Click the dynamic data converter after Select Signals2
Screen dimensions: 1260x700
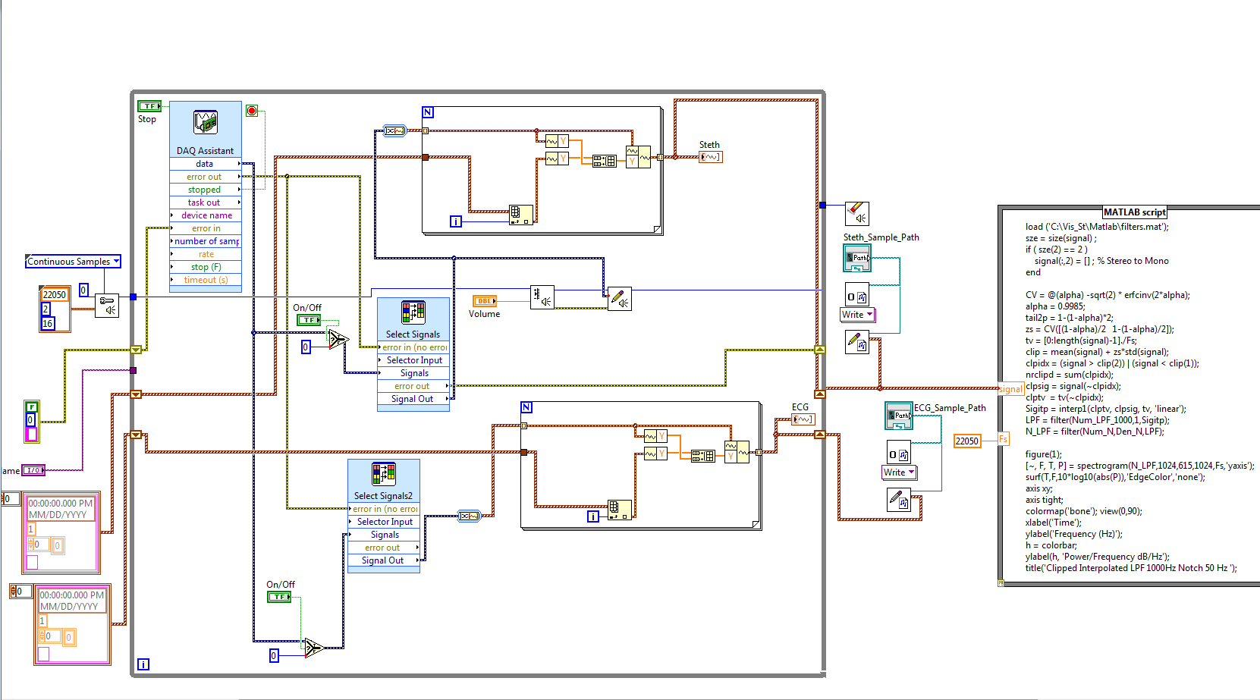tap(470, 516)
